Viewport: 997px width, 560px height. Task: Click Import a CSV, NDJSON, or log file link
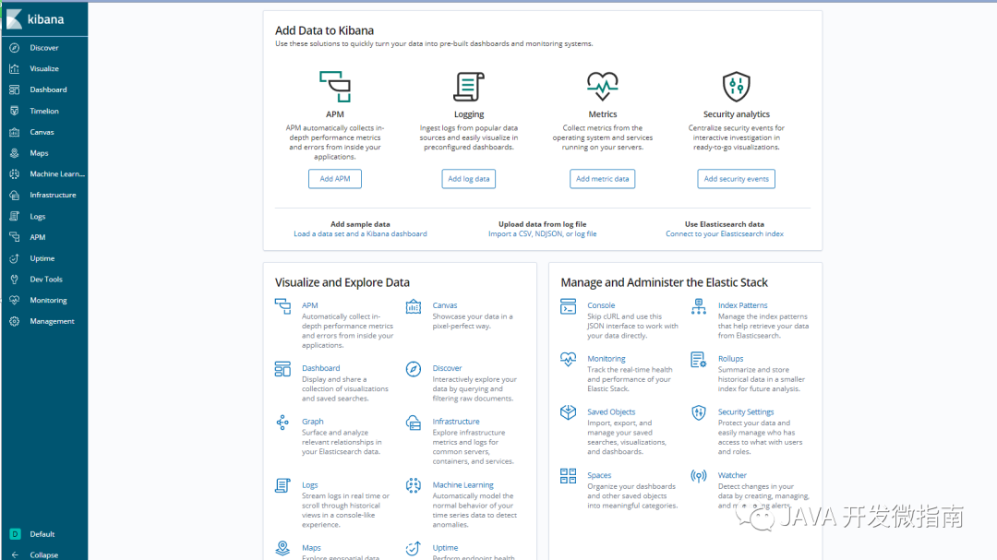(x=543, y=234)
